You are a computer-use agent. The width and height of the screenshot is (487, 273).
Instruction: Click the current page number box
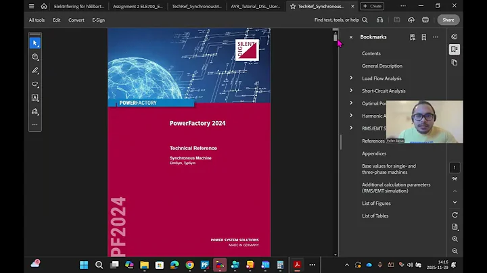click(455, 168)
